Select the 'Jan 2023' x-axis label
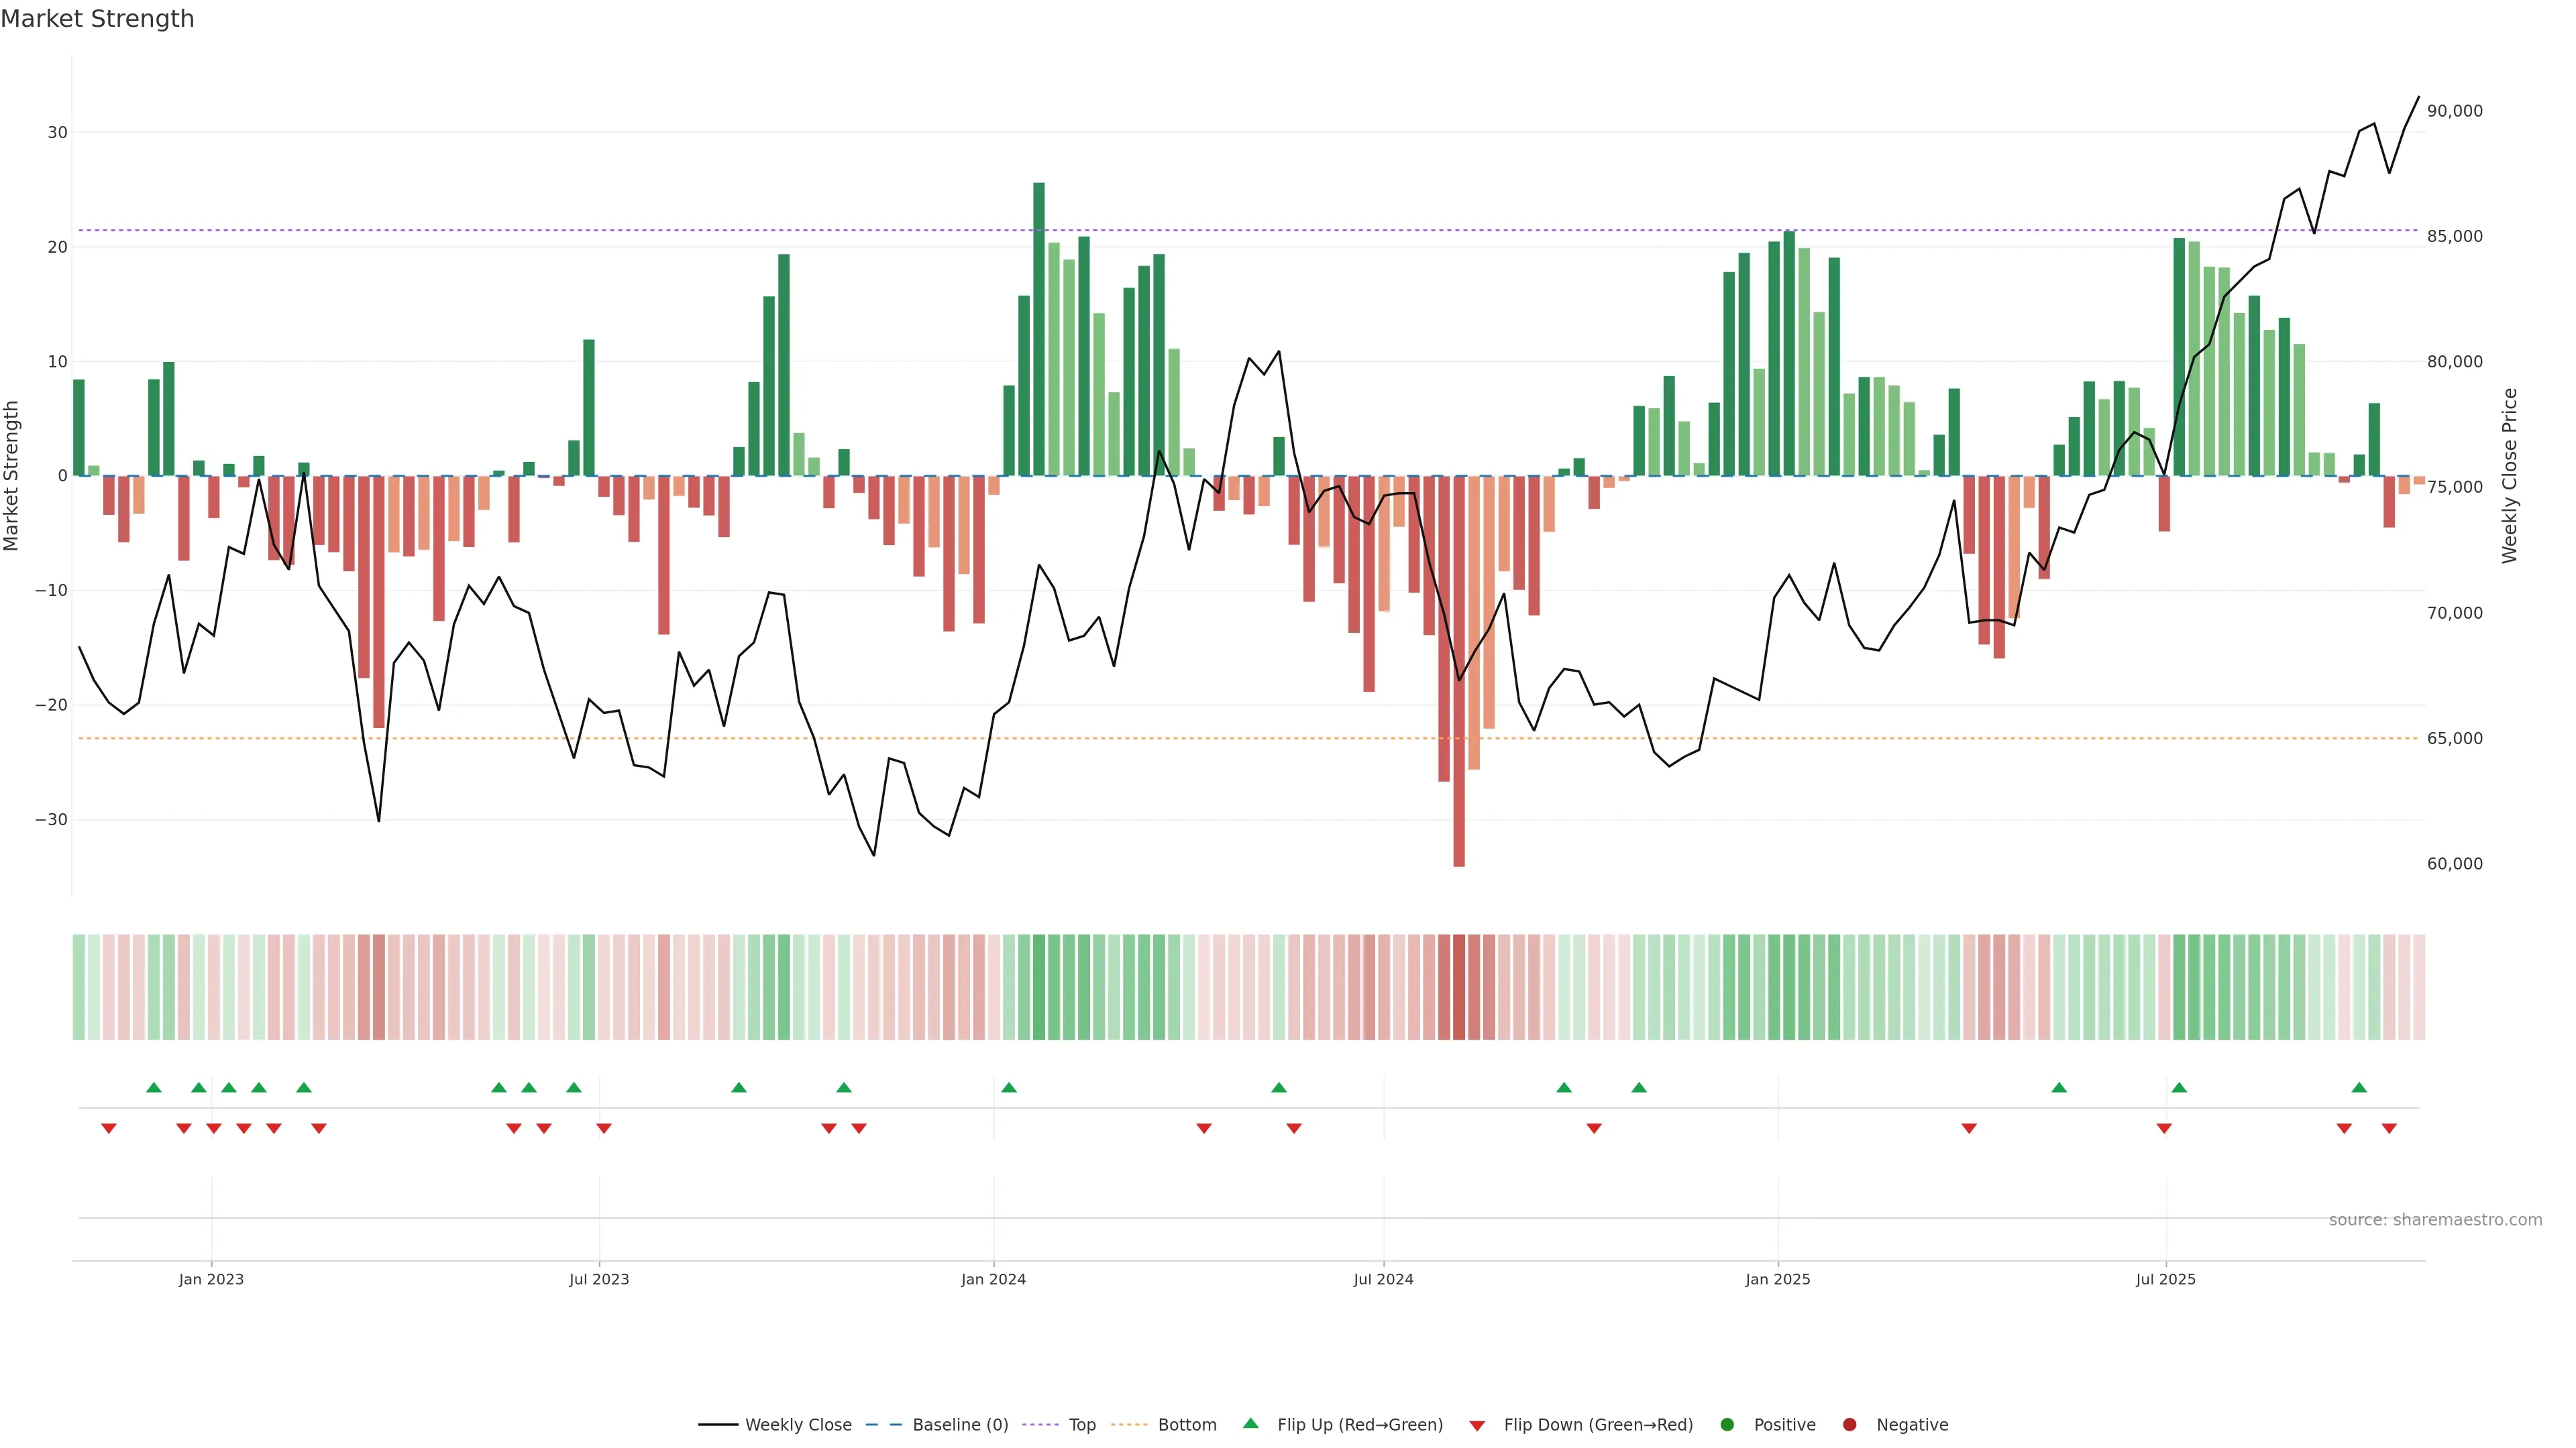Screen dimensions: 2576x1448 211,1279
